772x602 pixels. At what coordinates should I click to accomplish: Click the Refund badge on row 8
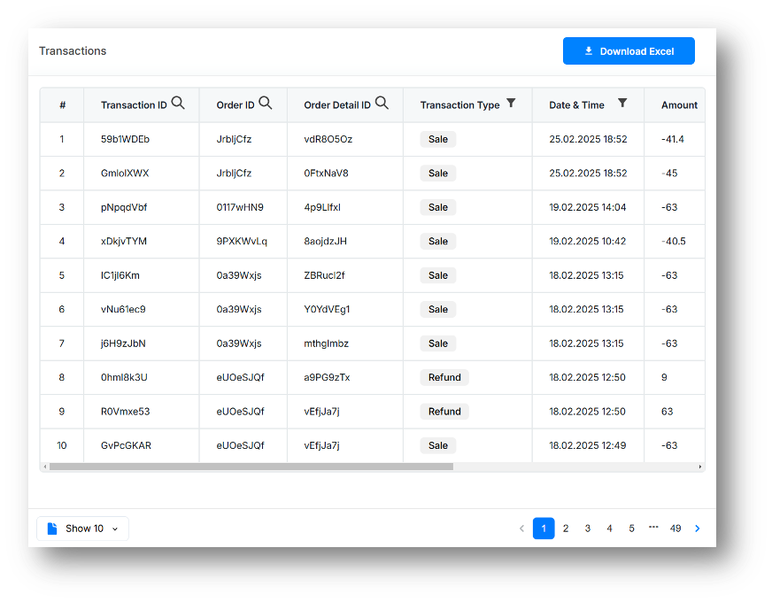pos(444,377)
